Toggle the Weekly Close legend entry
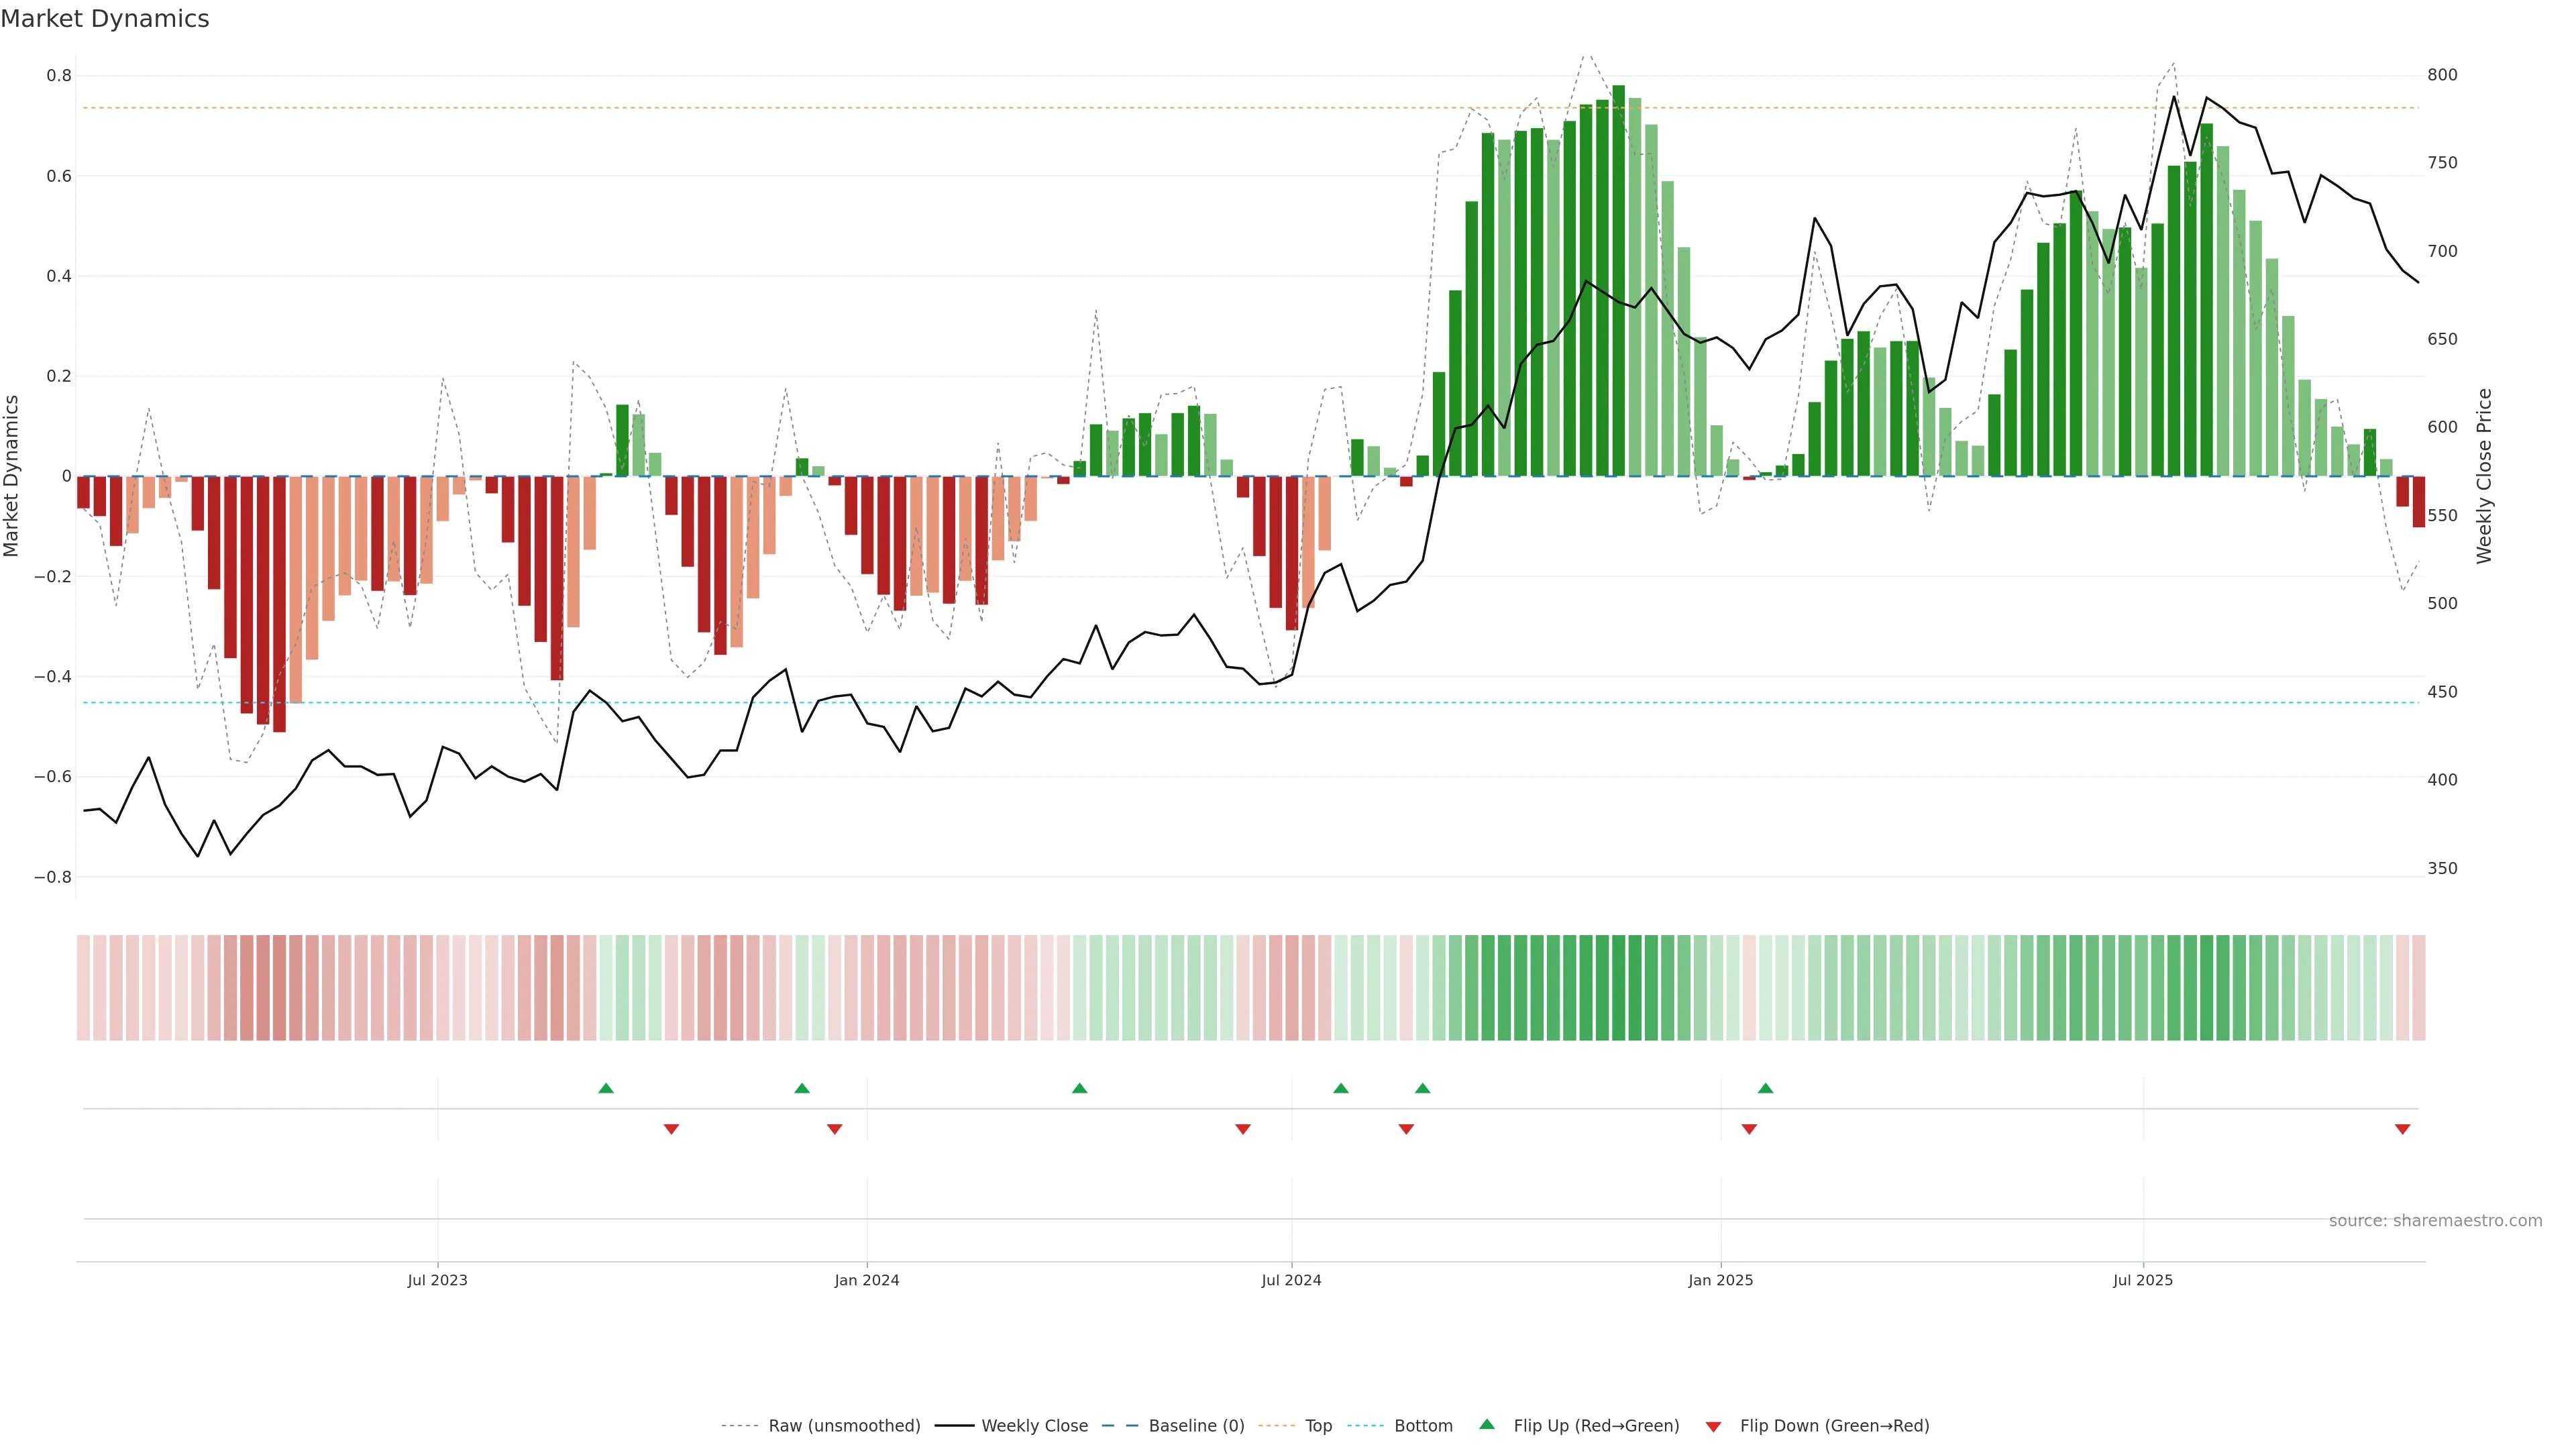The height and width of the screenshot is (1449, 2576). point(1034,1426)
